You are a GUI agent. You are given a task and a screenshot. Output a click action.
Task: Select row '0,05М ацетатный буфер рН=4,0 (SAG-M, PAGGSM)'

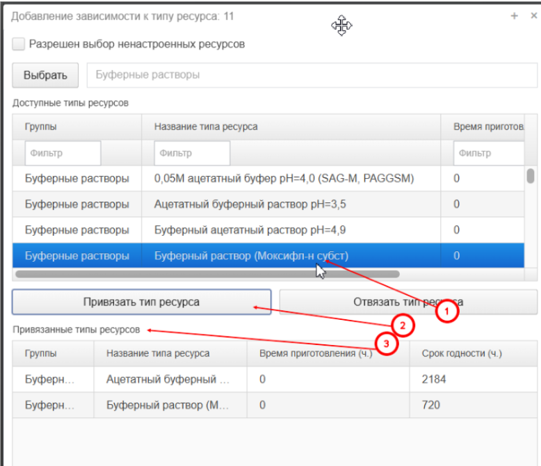point(268,179)
